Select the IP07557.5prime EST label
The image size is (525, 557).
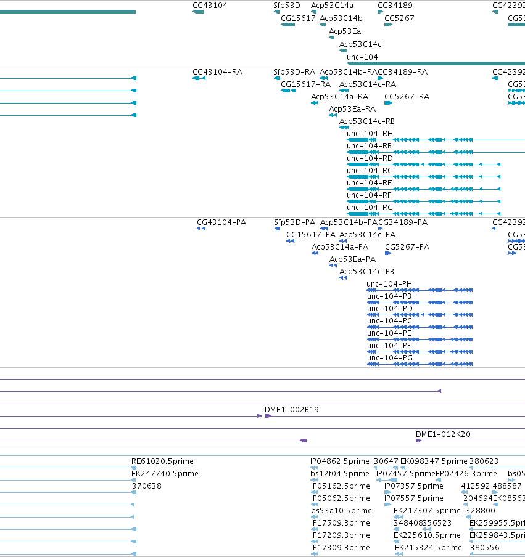click(414, 498)
